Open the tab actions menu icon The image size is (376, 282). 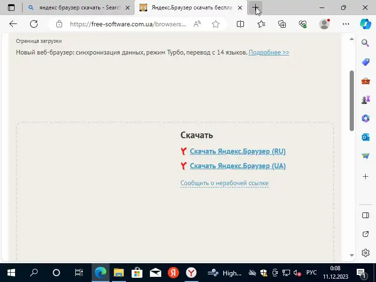(x=11, y=8)
